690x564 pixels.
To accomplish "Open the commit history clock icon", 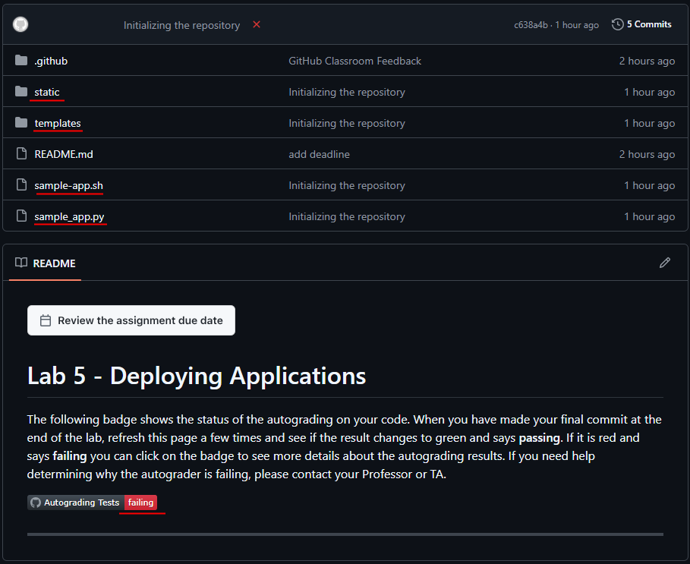I will [x=617, y=24].
